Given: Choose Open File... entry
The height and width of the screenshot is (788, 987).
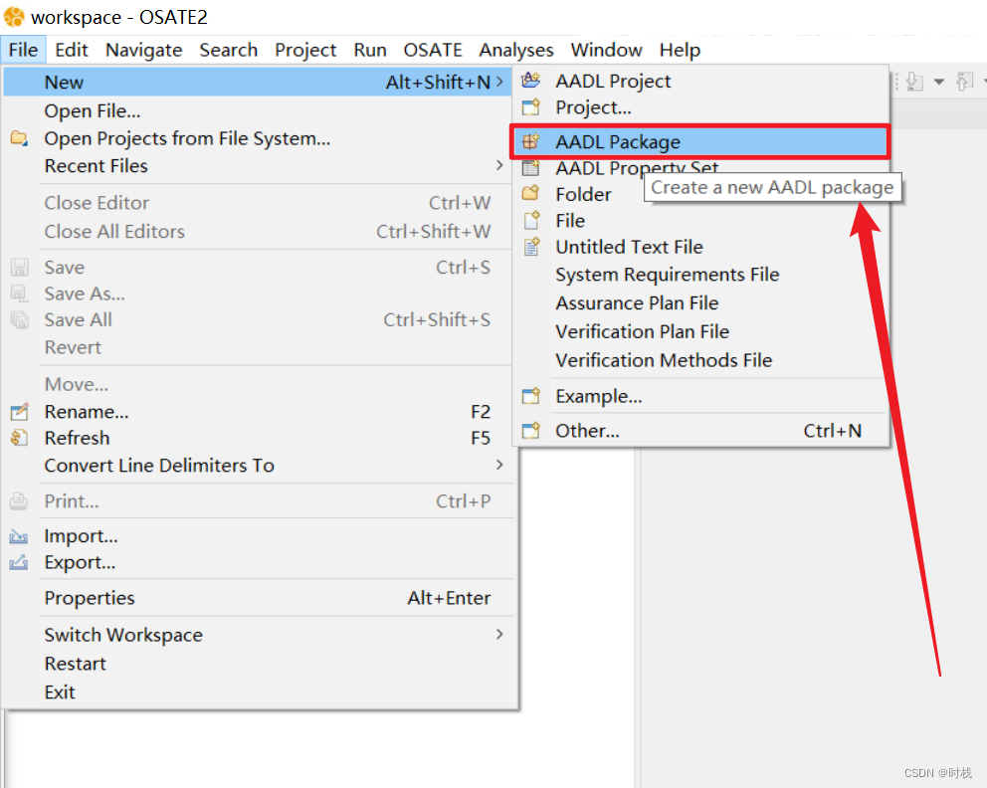Looking at the screenshot, I should click(258, 110).
